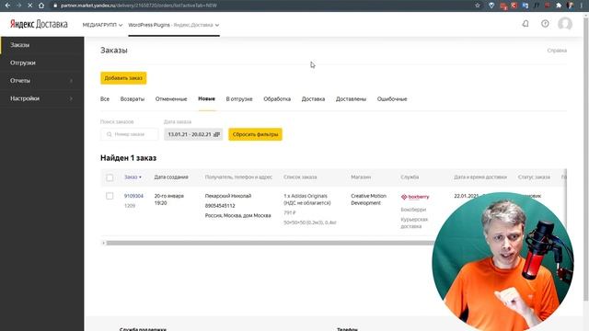Toggle select-all orders checkbox in header
This screenshot has width=589, height=331.
point(110,177)
